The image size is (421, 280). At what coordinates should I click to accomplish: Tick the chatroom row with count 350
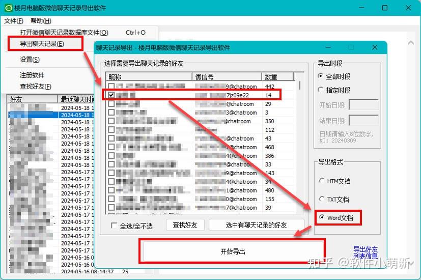coord(111,121)
